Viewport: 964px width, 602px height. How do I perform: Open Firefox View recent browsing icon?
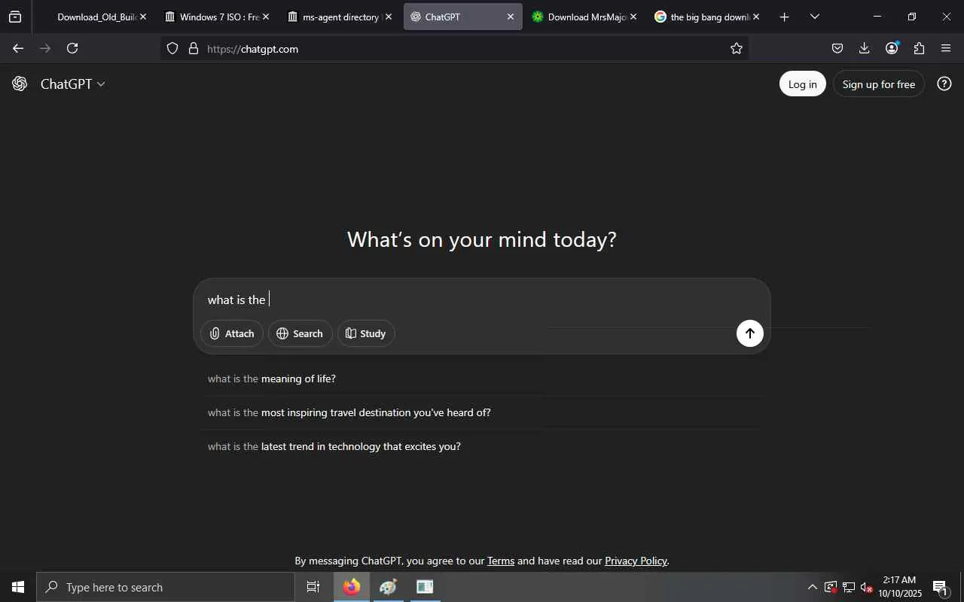pos(15,17)
